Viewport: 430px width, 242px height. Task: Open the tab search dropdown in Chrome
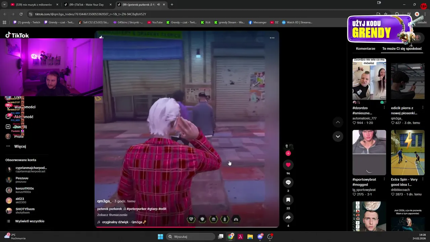pos(4,5)
